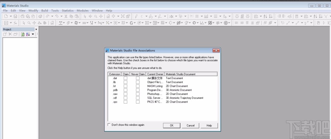Click the Paste clipboard icon
Viewport: 331px width, 139px height.
77,16
